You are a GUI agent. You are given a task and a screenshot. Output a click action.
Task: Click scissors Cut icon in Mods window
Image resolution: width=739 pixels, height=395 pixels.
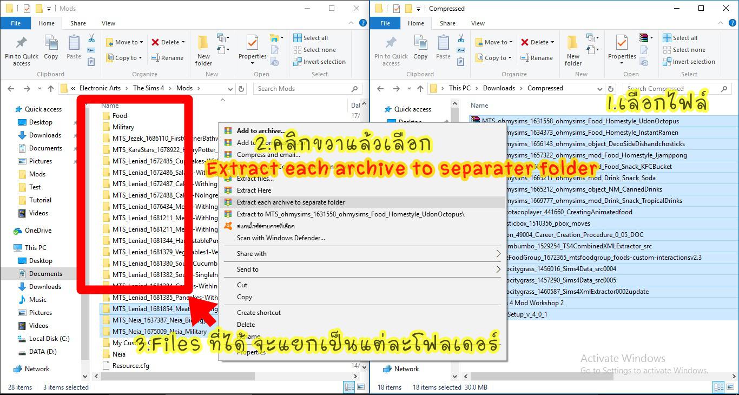click(91, 38)
